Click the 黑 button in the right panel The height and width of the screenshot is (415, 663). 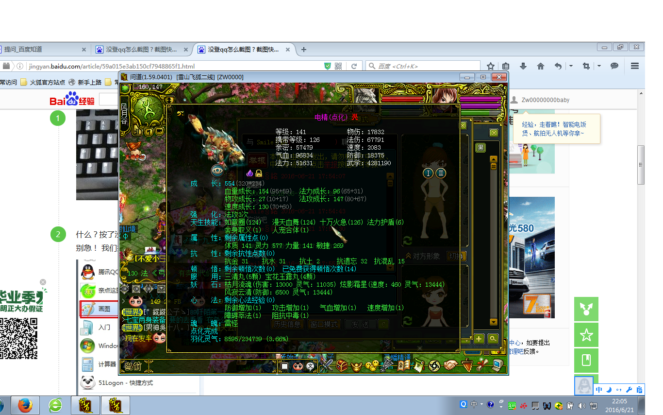click(x=480, y=147)
